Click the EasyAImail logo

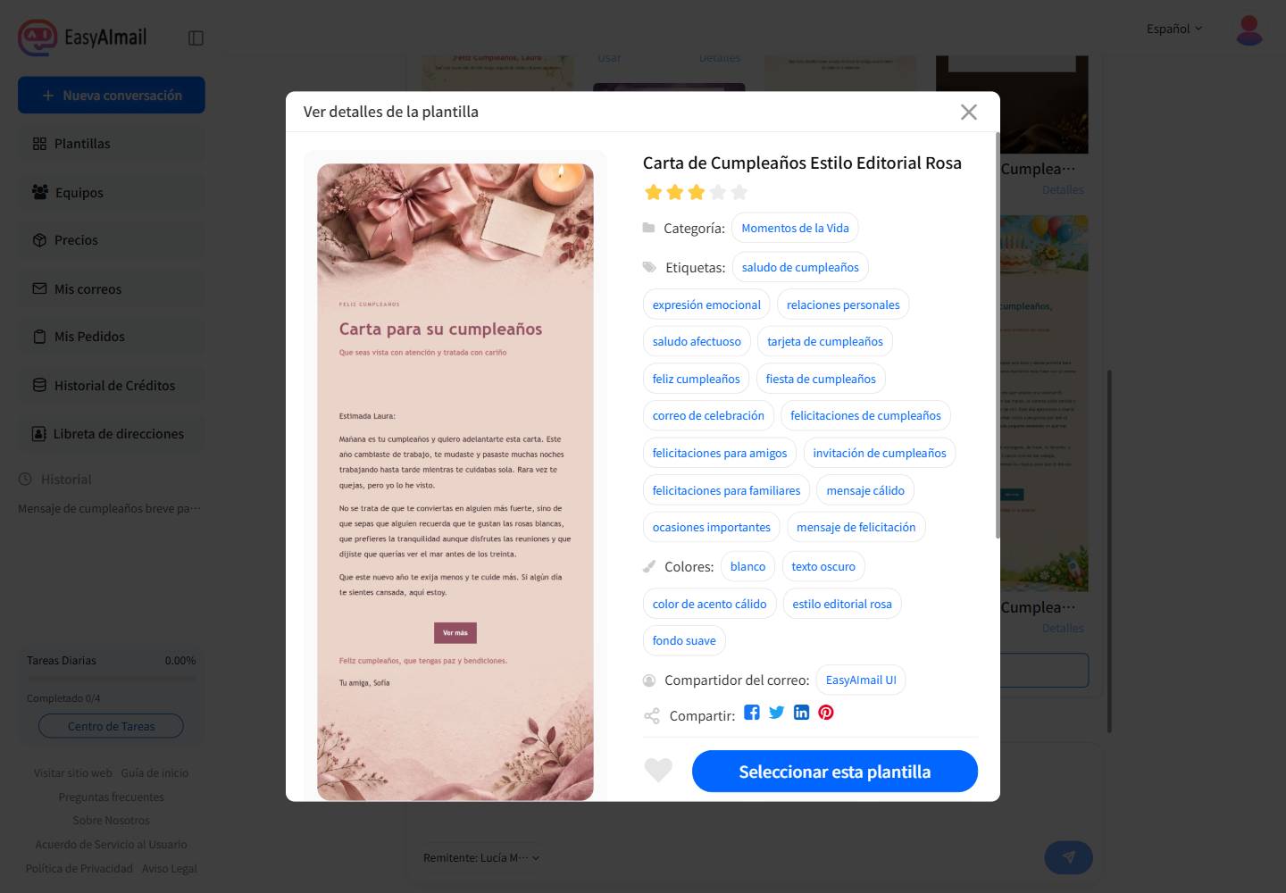click(82, 38)
